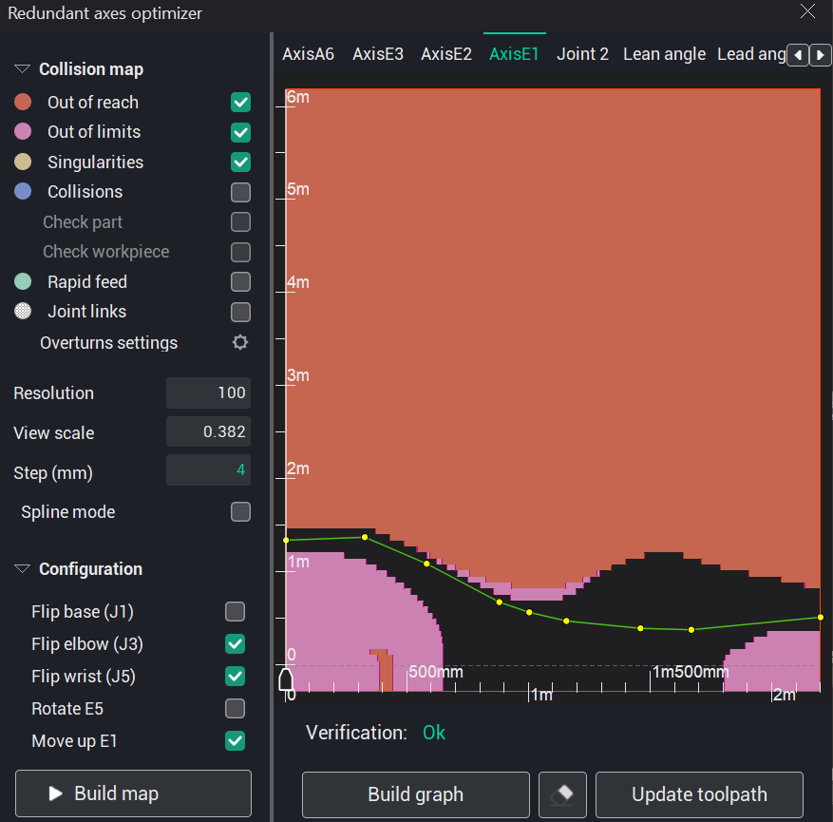Disable the Out of reach checkbox
This screenshot has height=822, width=833.
pyautogui.click(x=240, y=102)
